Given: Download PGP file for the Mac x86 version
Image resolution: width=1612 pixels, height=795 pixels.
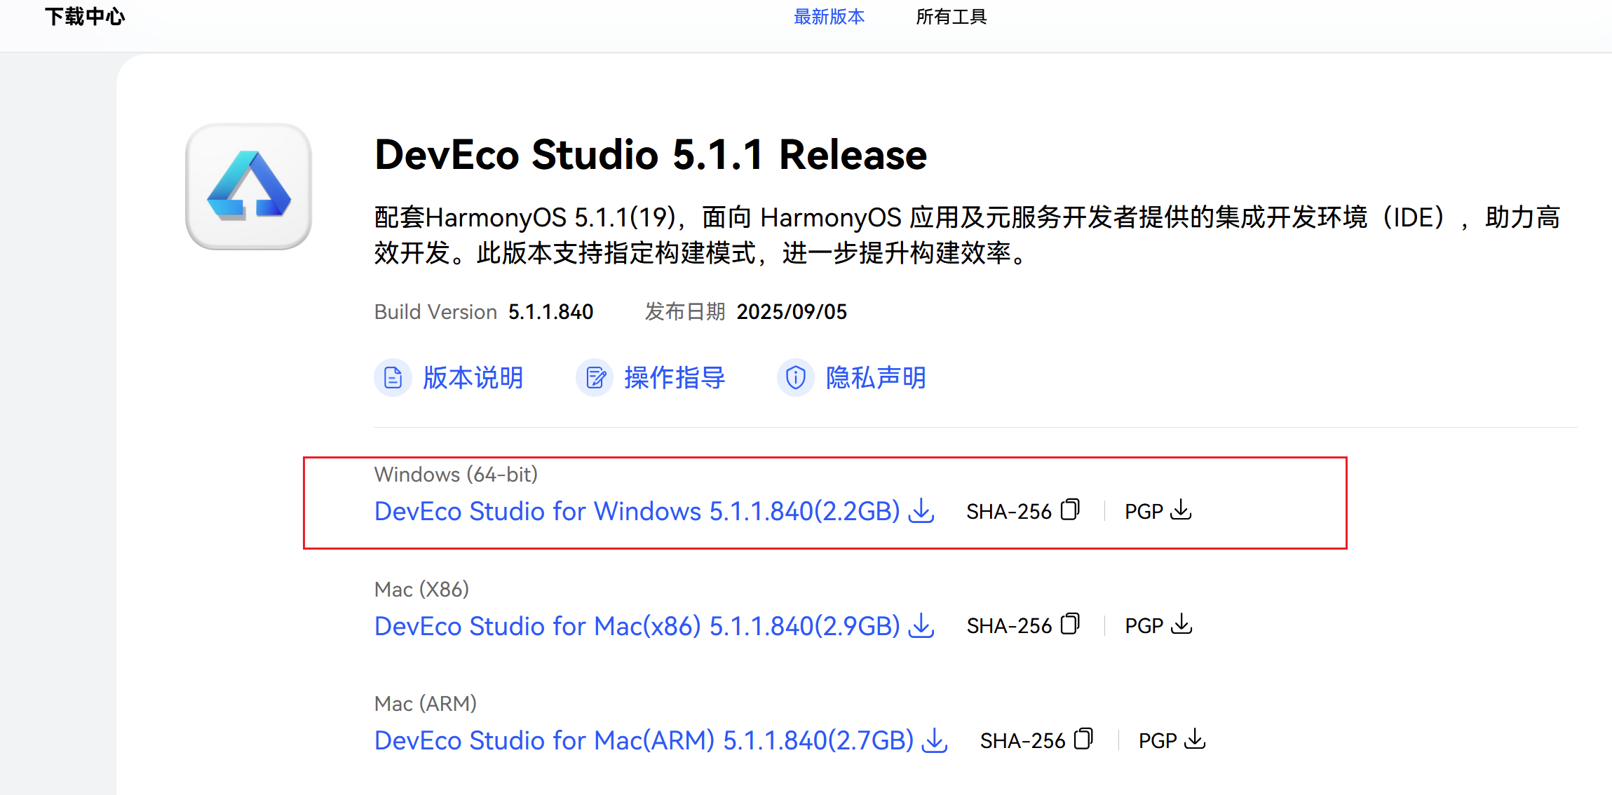Looking at the screenshot, I should click(x=1181, y=624).
